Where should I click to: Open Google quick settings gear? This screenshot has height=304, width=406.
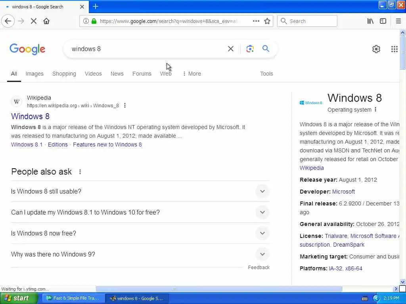pos(376,49)
